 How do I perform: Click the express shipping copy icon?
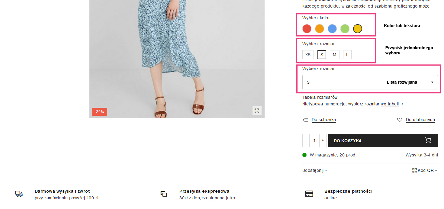(164, 194)
